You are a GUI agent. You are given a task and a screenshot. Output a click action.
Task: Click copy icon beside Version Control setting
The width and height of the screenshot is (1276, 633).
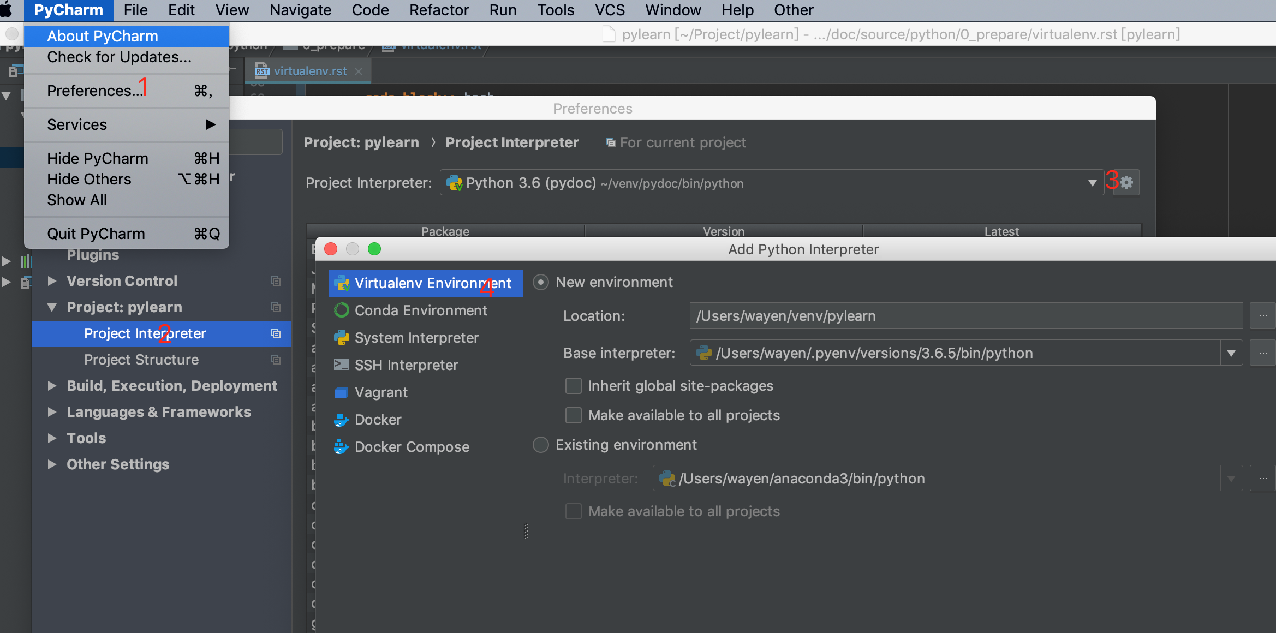click(276, 281)
